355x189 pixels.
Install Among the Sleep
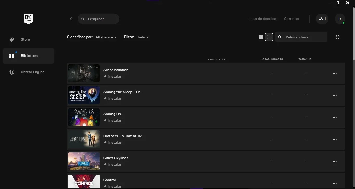click(x=113, y=99)
